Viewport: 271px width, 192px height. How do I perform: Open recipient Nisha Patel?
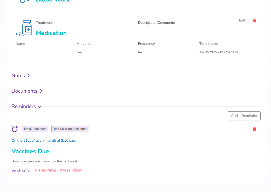point(45,170)
